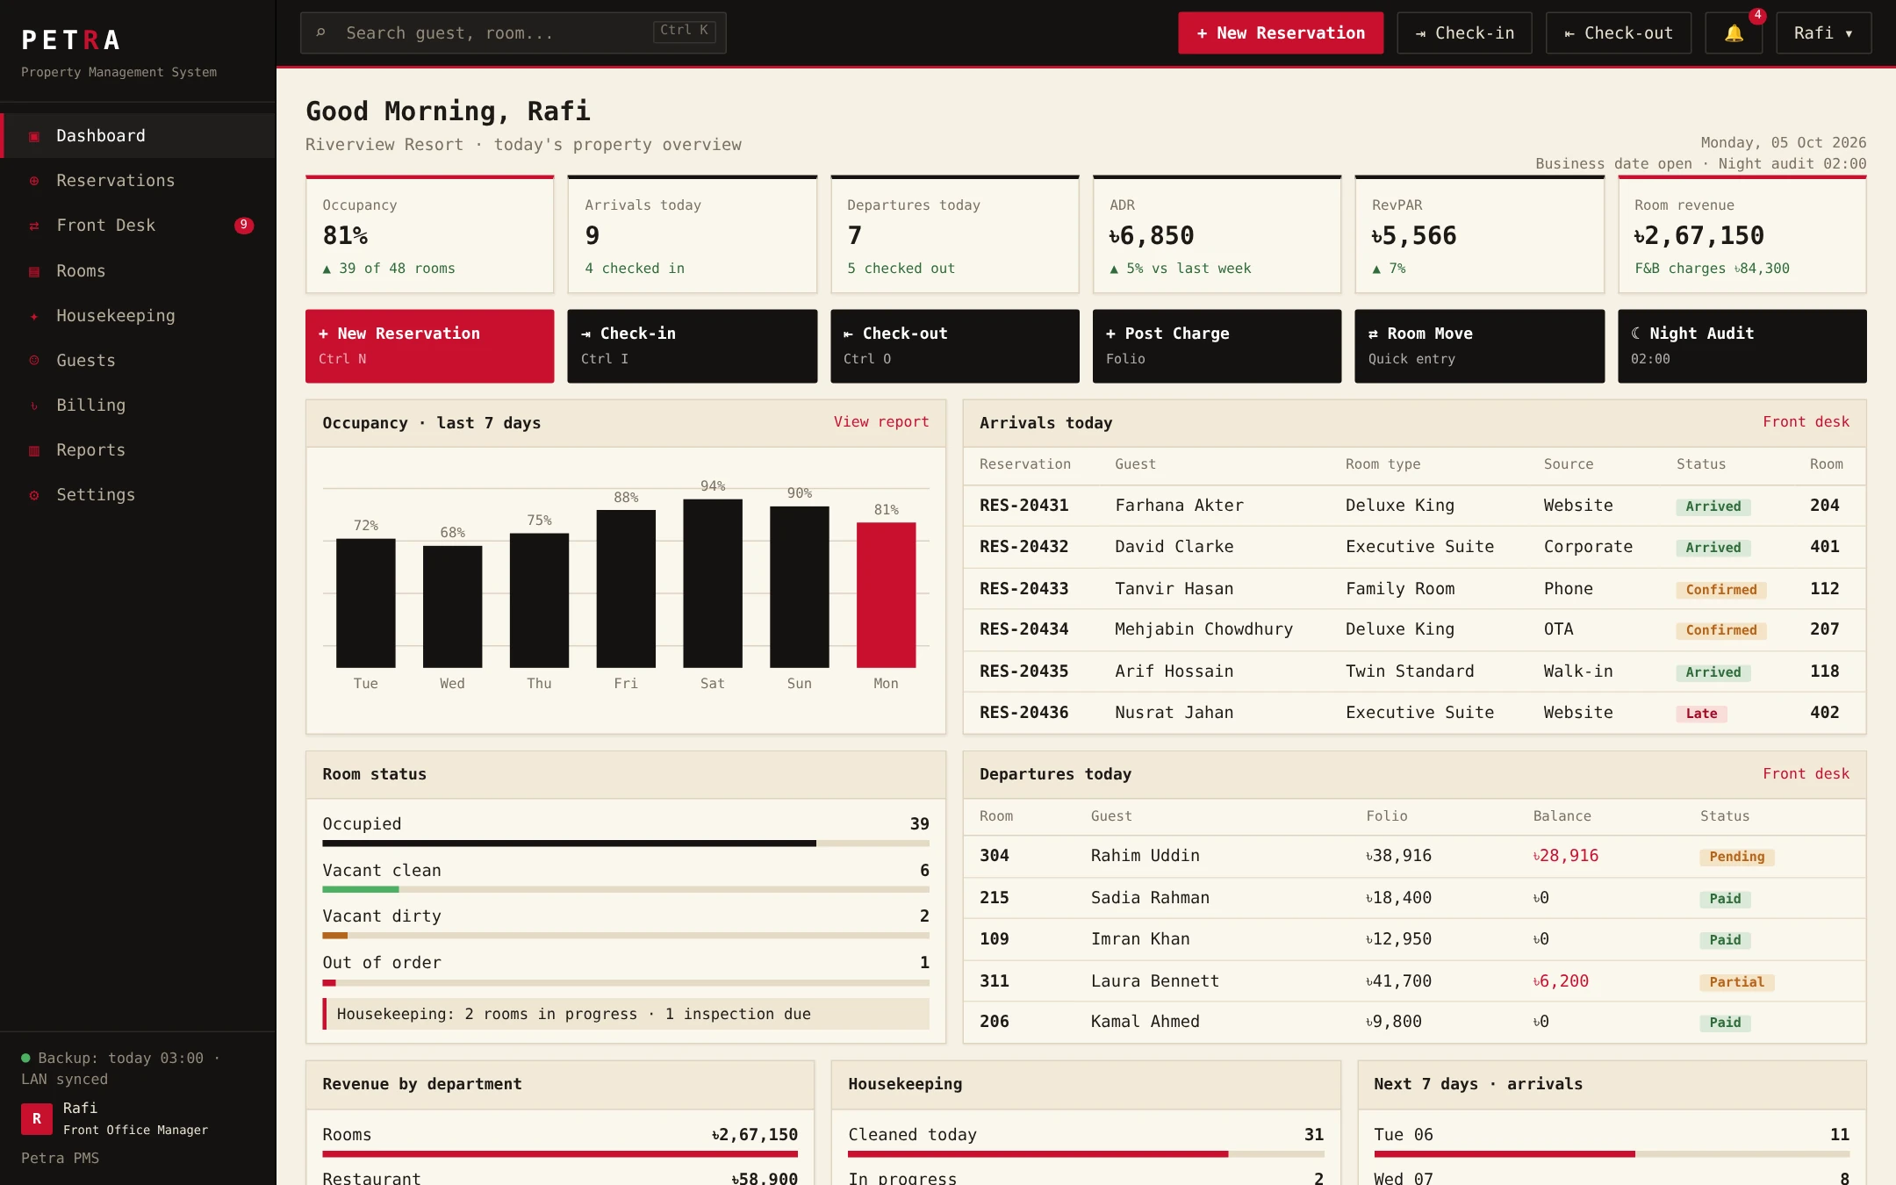
Task: Click the PETRA logo
Action: tap(71, 39)
